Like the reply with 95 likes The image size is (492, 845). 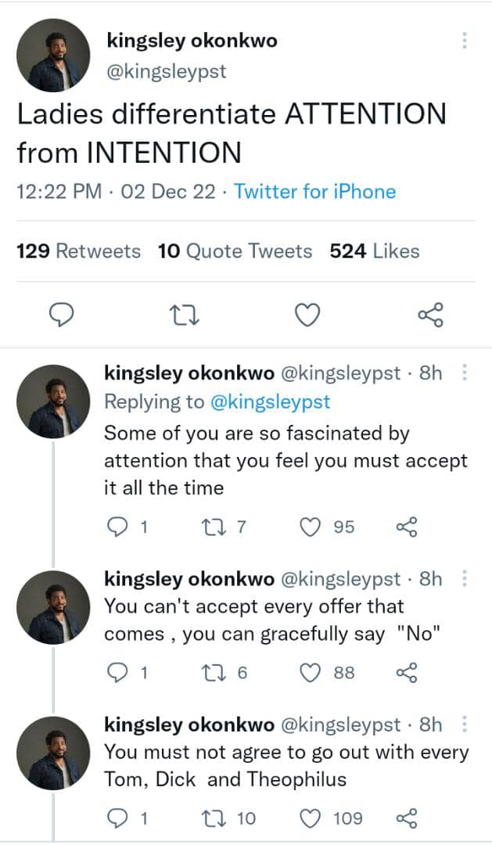point(311,527)
